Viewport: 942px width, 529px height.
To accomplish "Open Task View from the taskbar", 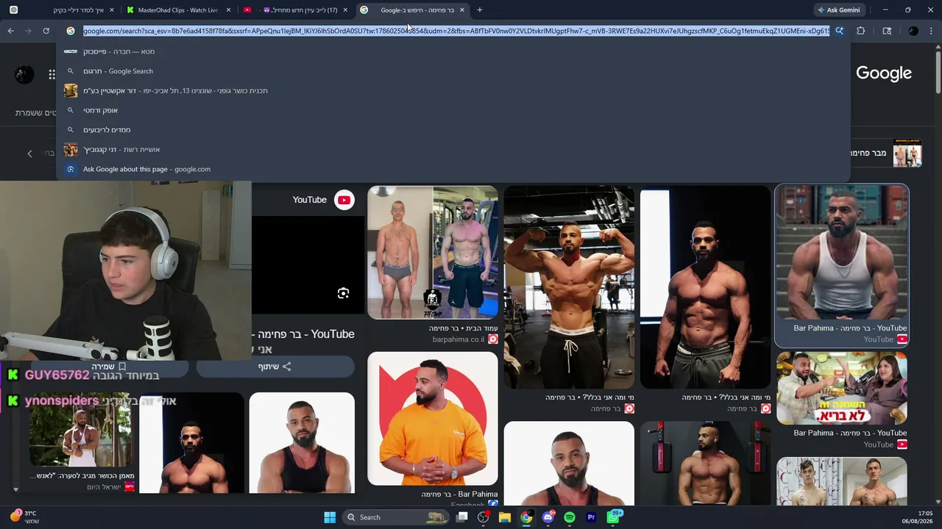I will coord(461,517).
